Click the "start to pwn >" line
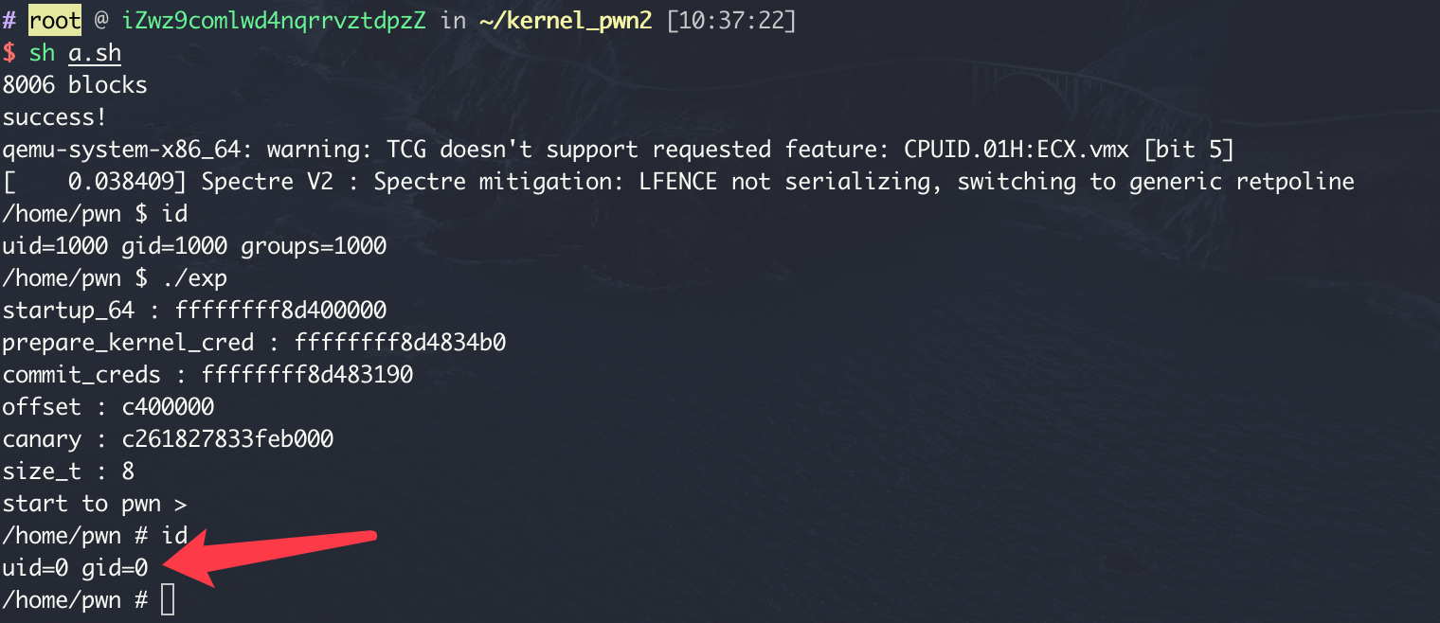1440x623 pixels. tap(95, 504)
